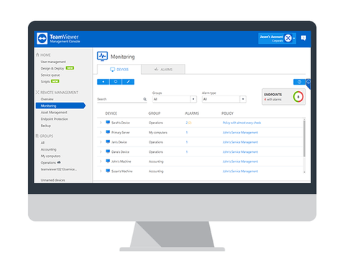Click the first blue toolbar button

[103, 82]
